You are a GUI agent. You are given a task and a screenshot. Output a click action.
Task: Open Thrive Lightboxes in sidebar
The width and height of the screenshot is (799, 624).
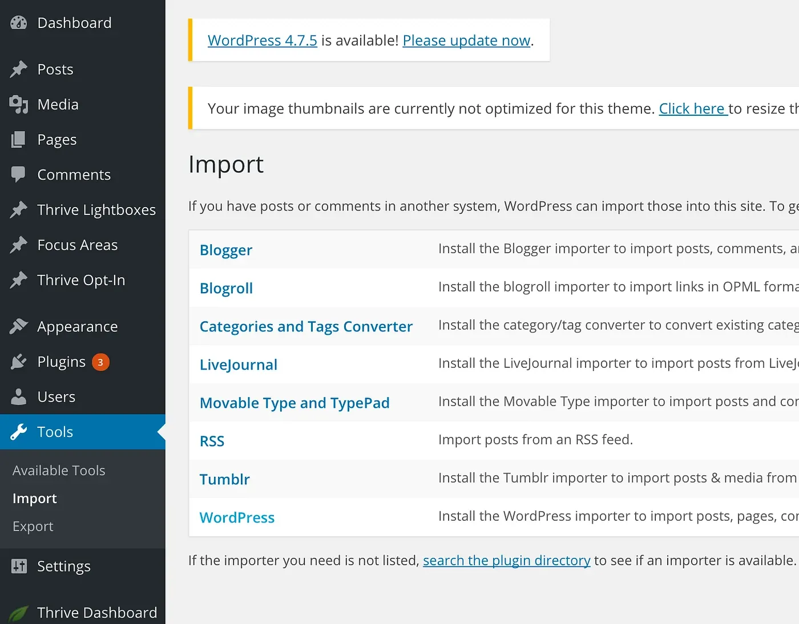96,210
